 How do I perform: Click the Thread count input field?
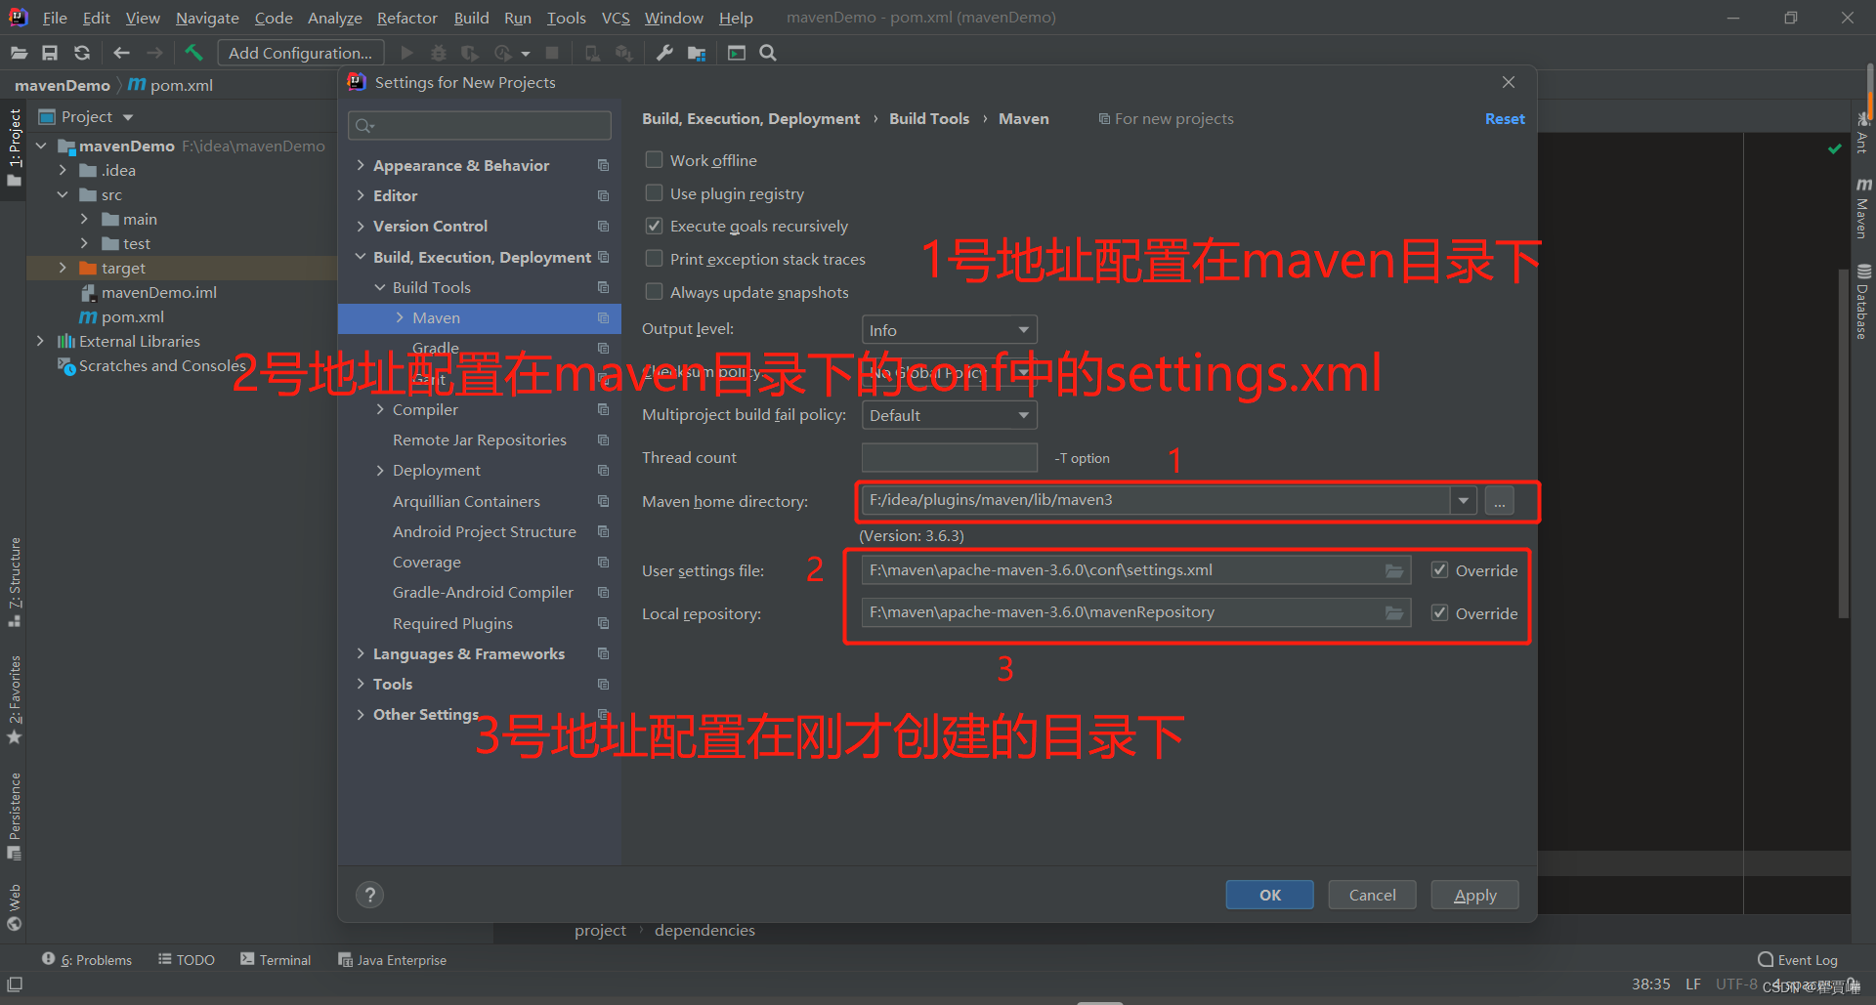pyautogui.click(x=949, y=458)
